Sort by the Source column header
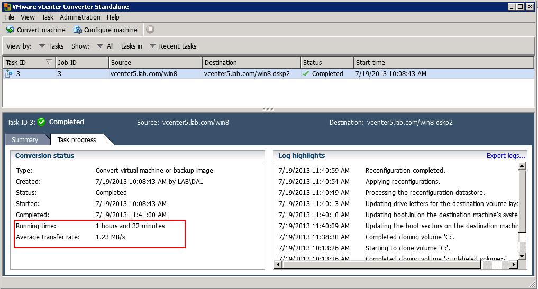 pos(156,63)
